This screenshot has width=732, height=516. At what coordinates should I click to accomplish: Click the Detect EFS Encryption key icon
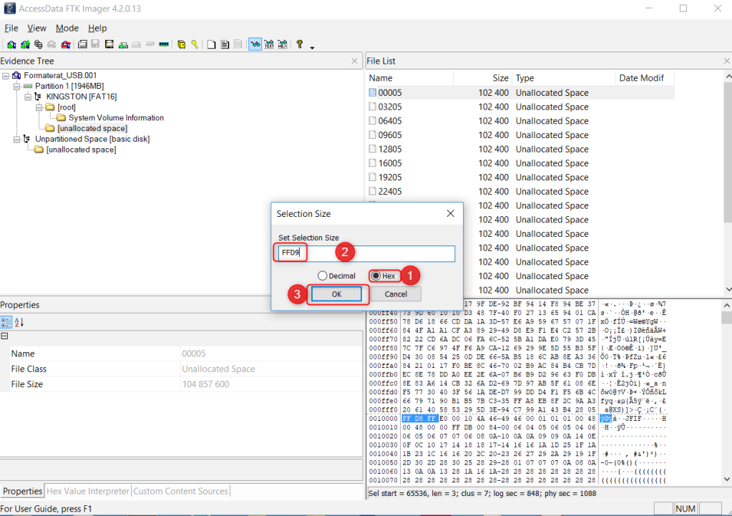[x=194, y=44]
